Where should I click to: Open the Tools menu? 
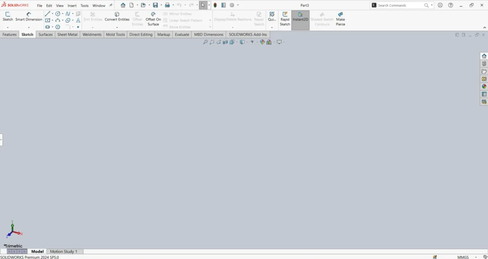click(84, 6)
